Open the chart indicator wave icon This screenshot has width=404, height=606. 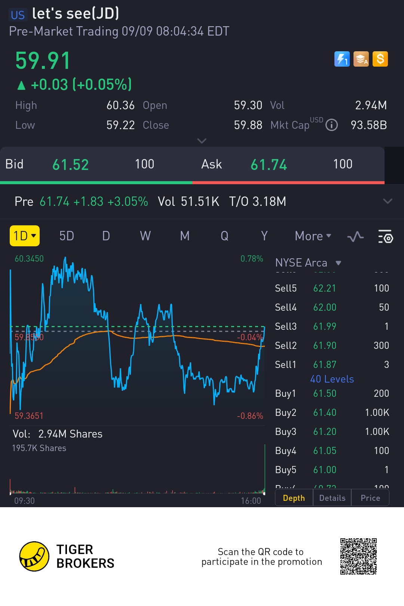coord(355,237)
